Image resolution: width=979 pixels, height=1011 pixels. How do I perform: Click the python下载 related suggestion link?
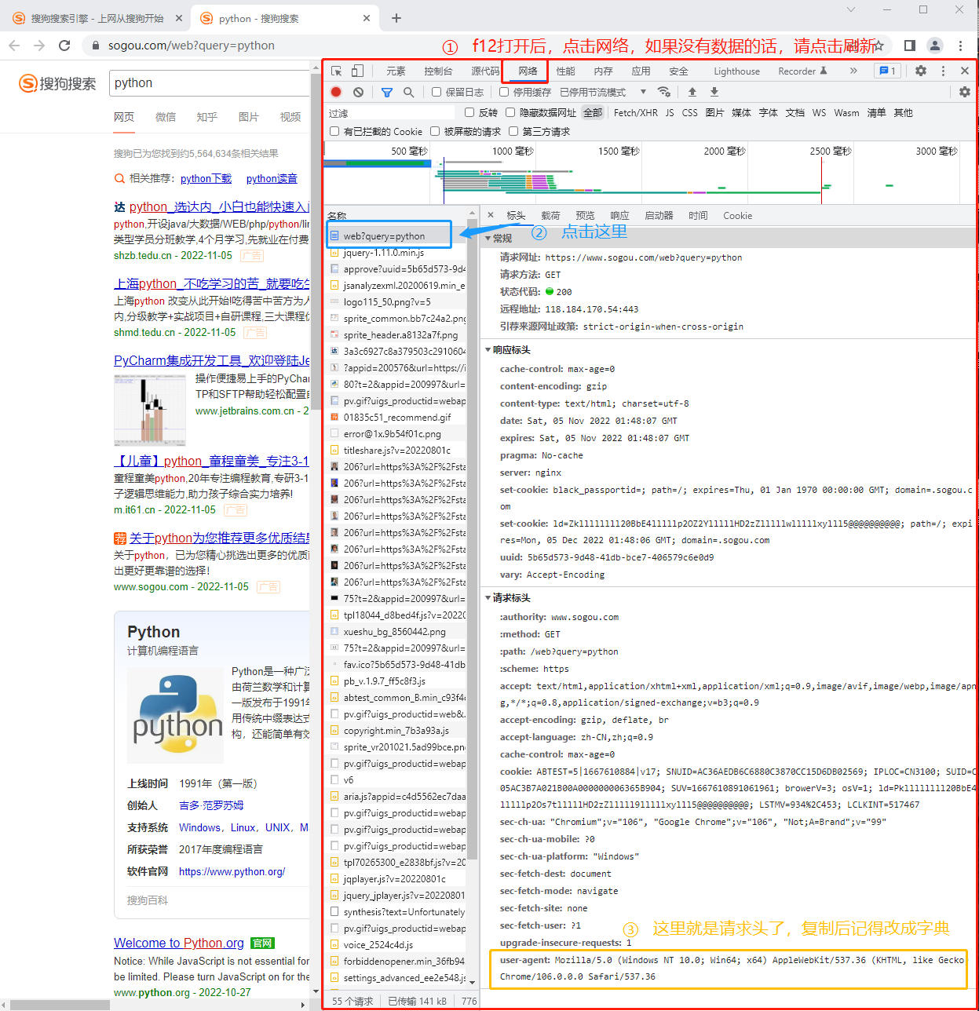click(x=206, y=178)
